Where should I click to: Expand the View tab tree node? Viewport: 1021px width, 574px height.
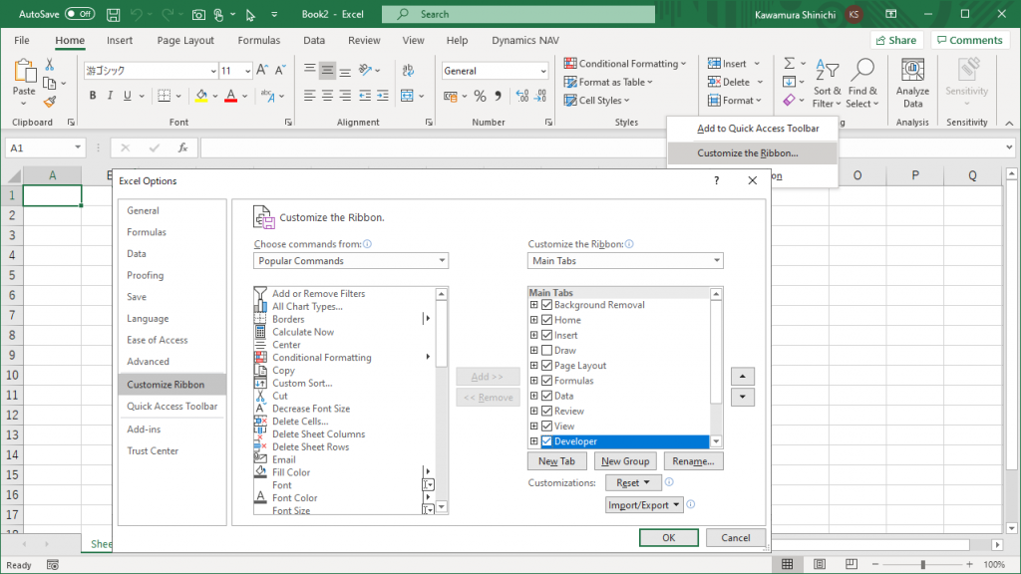(x=534, y=426)
